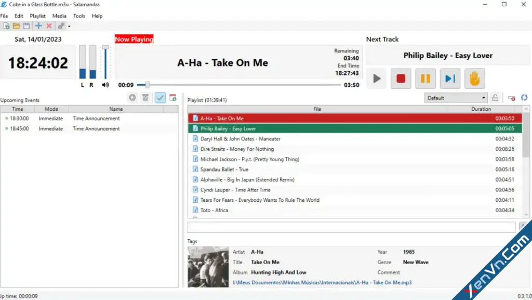This screenshot has height=300, width=532.
Task: Click the playlist search input field
Action: click(x=352, y=227)
